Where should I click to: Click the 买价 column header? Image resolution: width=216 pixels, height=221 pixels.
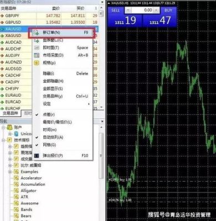coord(80,8)
